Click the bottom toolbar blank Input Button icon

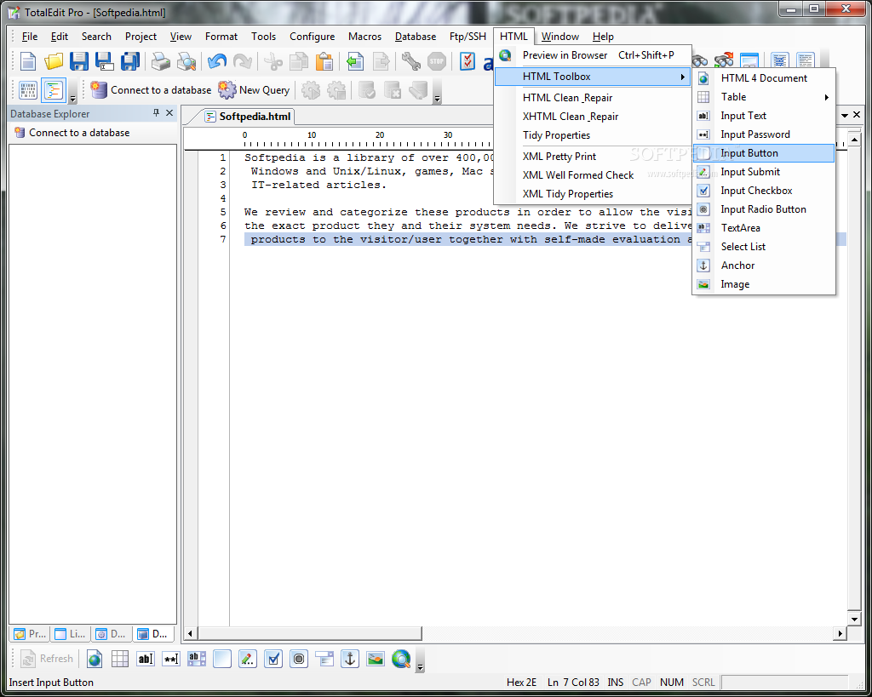coord(222,660)
